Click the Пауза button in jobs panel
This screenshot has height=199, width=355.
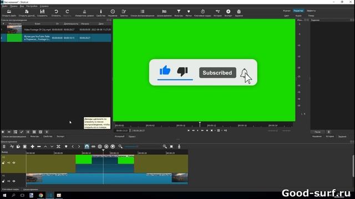point(317,132)
